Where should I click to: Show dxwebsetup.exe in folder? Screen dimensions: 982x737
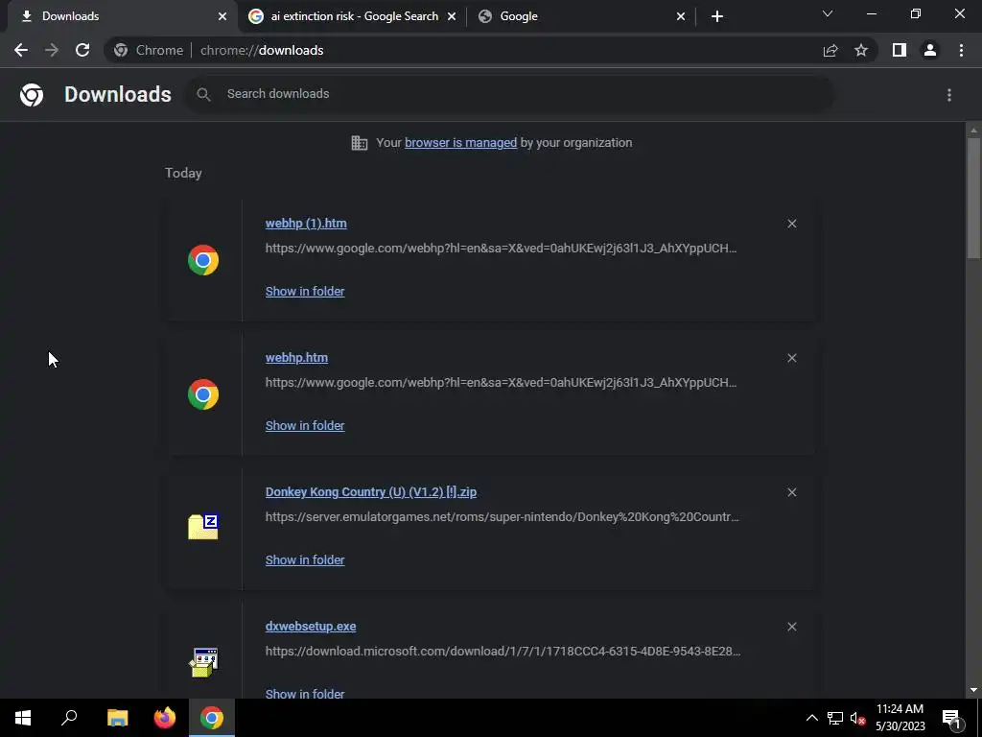[x=305, y=693]
